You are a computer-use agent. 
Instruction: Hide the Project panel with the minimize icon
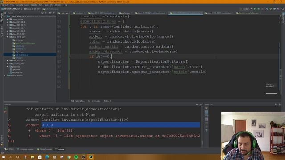[x=54, y=13]
